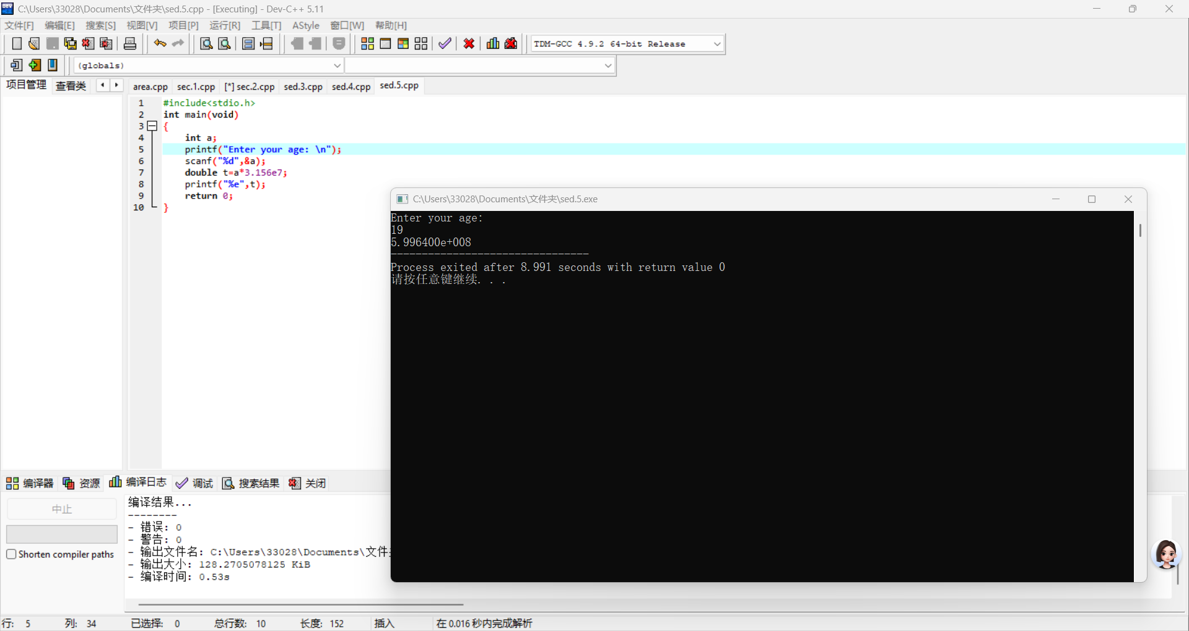Rebuild all from the toolbar

click(421, 43)
